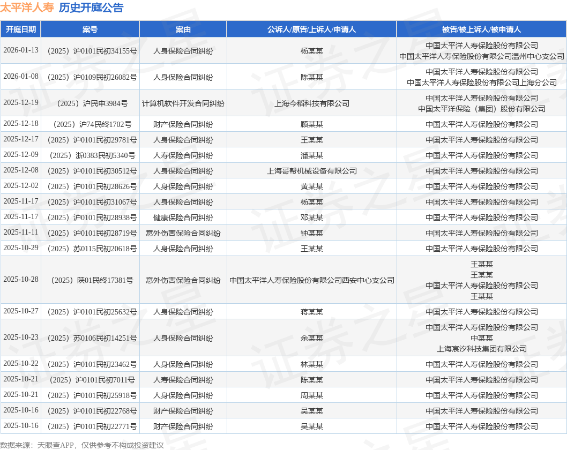
Task: Click plaintiff 黄某某
Action: (x=312, y=186)
